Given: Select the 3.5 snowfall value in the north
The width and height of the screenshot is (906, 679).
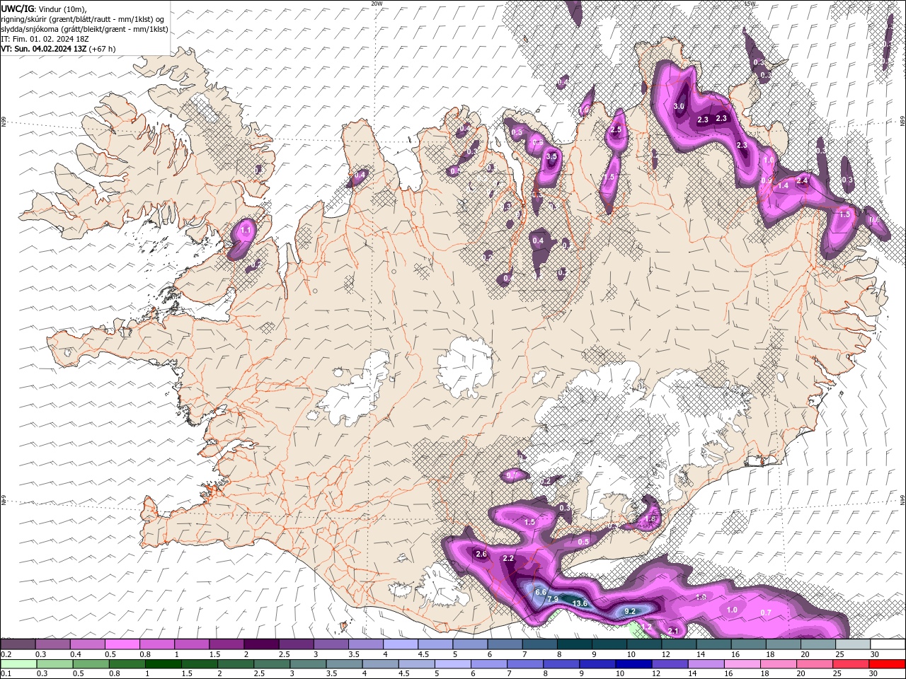Looking at the screenshot, I should [x=552, y=156].
